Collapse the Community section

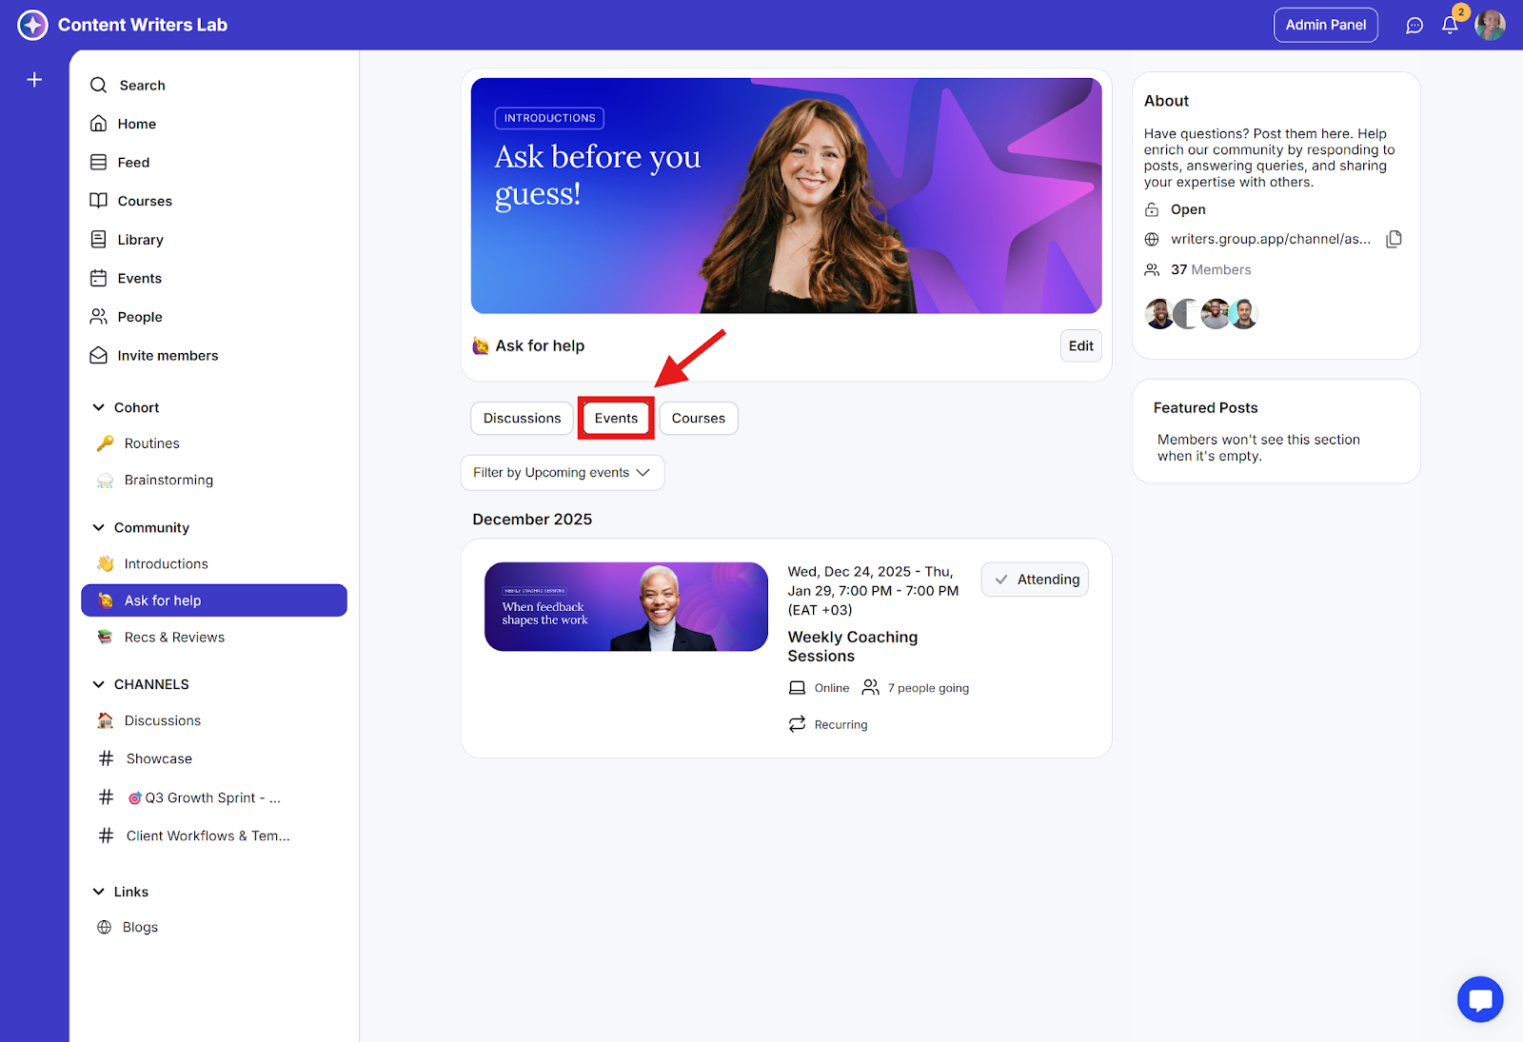coord(99,527)
